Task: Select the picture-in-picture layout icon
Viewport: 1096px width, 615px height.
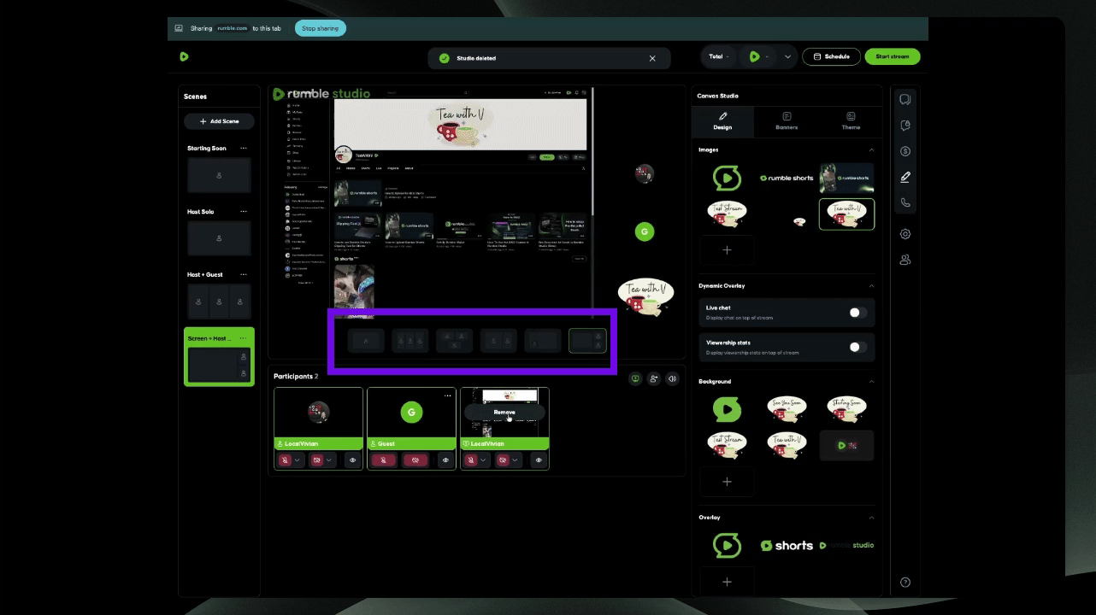Action: click(543, 341)
